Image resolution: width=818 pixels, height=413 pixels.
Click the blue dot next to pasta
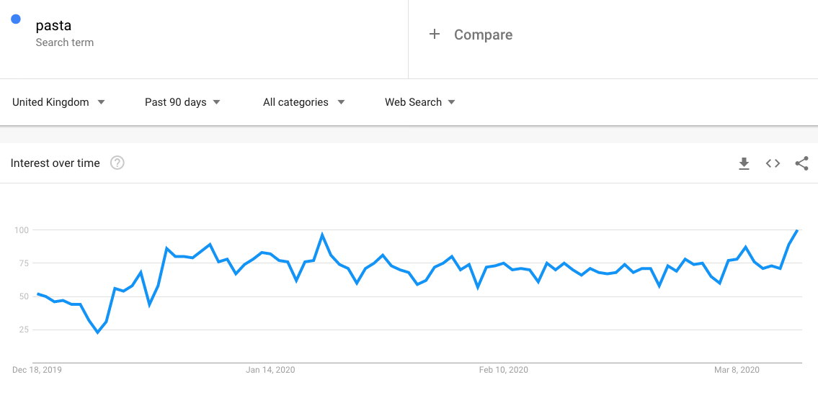pos(16,19)
